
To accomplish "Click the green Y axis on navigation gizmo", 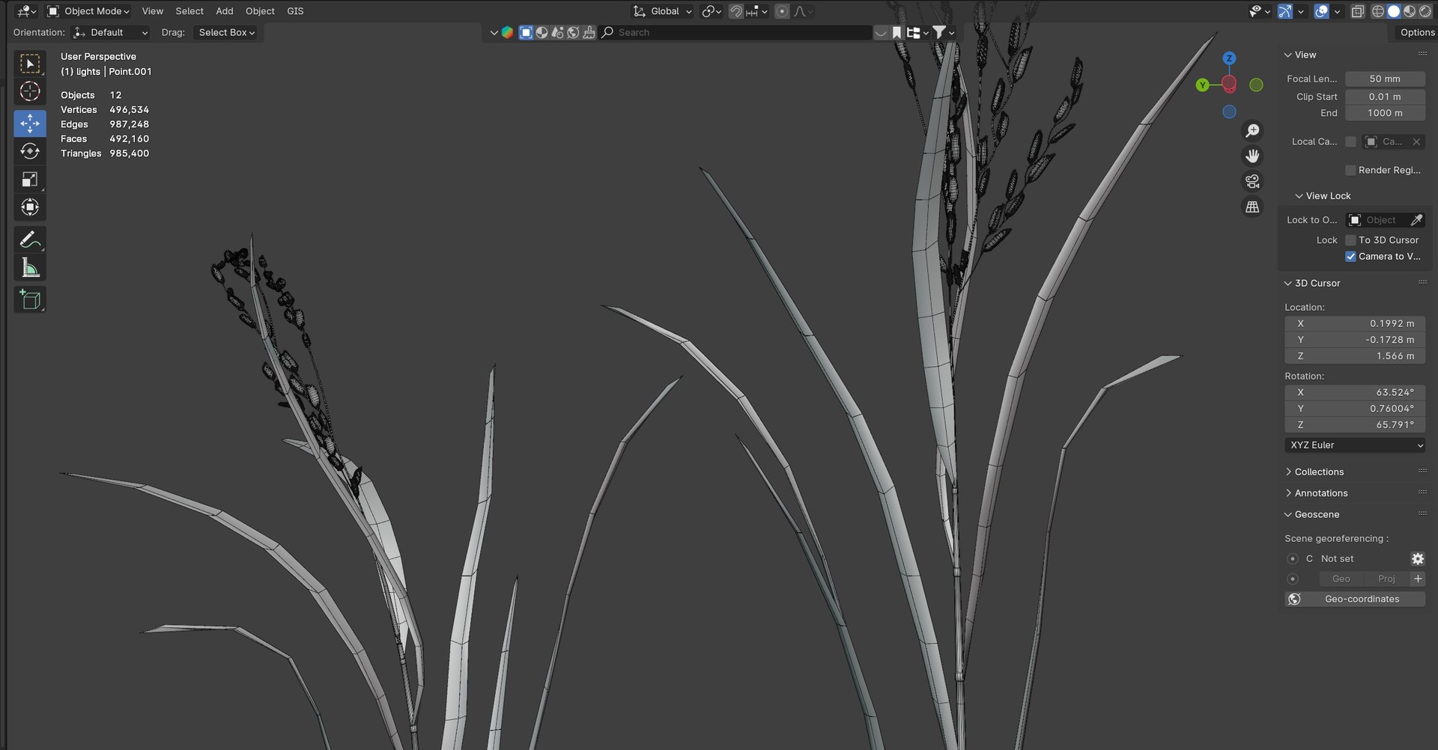I will (x=1202, y=85).
